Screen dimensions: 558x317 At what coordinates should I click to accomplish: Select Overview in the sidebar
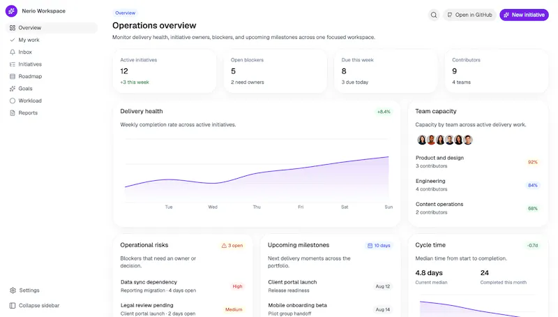point(52,28)
